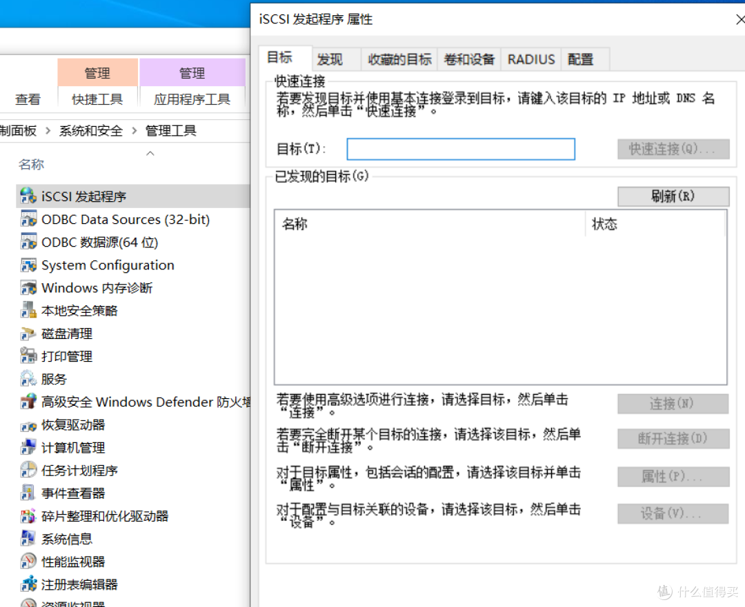Click the Windows 内存诊断 icon
The image size is (745, 607).
click(x=28, y=287)
